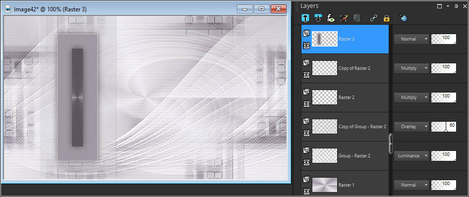Open Luminance blend mode dropdown
Viewport: 469px width, 197px height.
pyautogui.click(x=411, y=155)
